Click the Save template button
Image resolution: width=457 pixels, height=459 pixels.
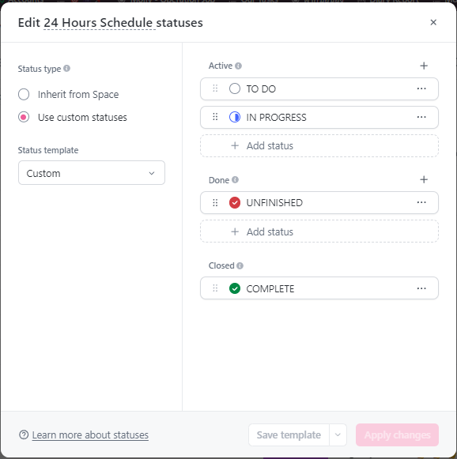289,435
